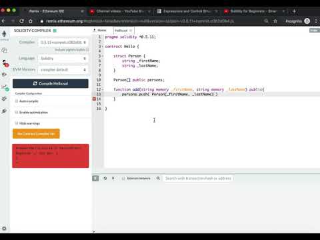Tick the Enable optimization checkbox
This screenshot has width=320, height=240.
click(x=16, y=112)
